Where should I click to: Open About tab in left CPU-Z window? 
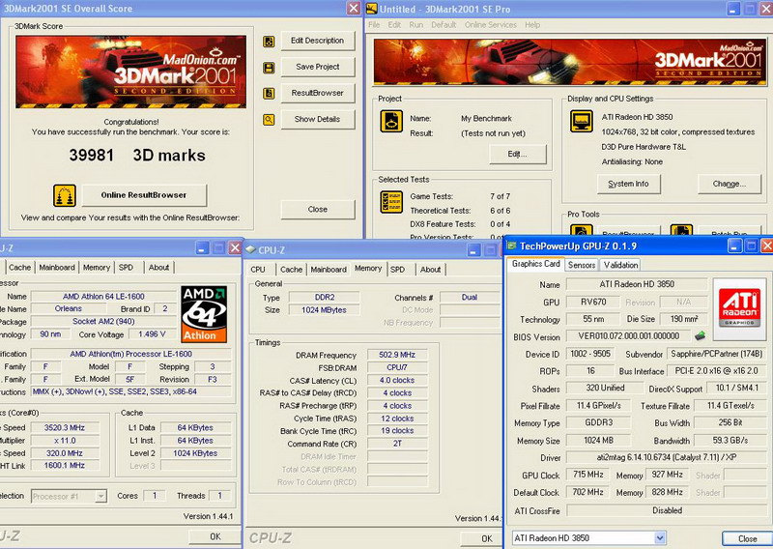coord(158,268)
